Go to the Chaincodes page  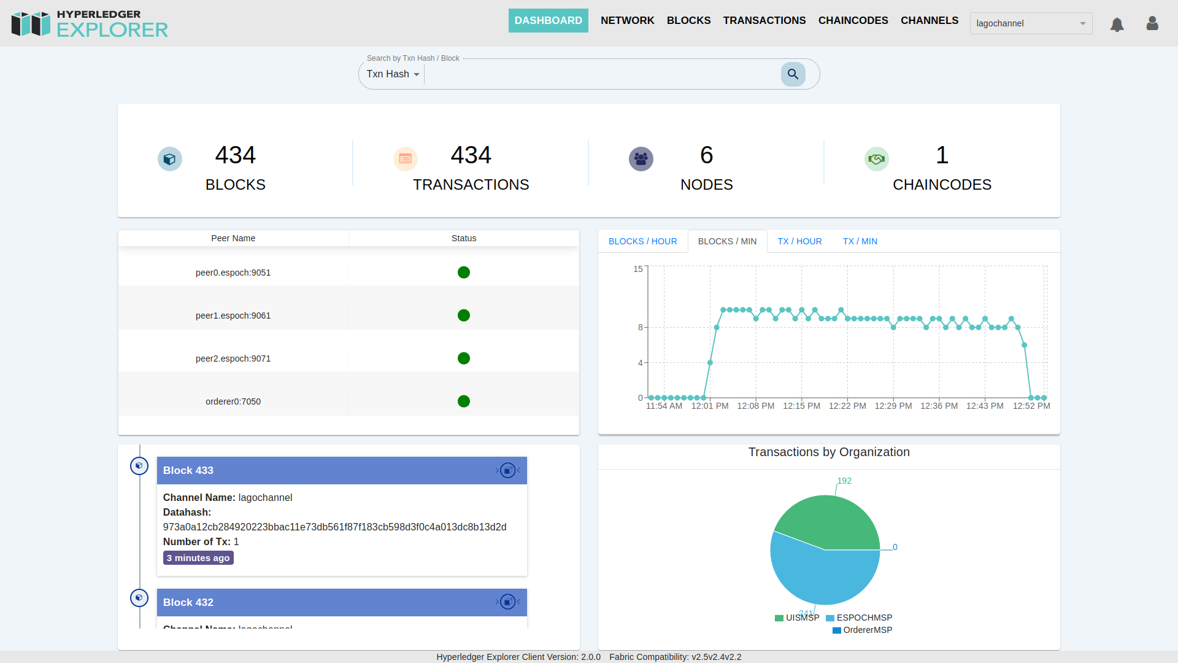853,20
